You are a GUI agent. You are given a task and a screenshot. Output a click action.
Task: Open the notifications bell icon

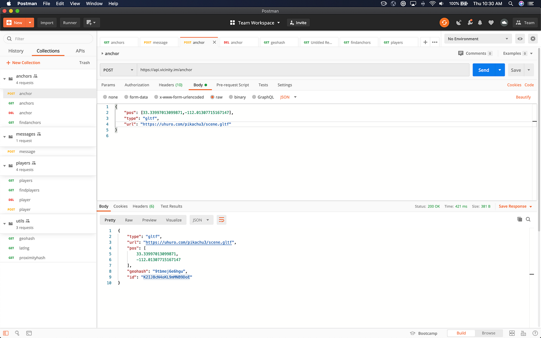[x=480, y=23]
